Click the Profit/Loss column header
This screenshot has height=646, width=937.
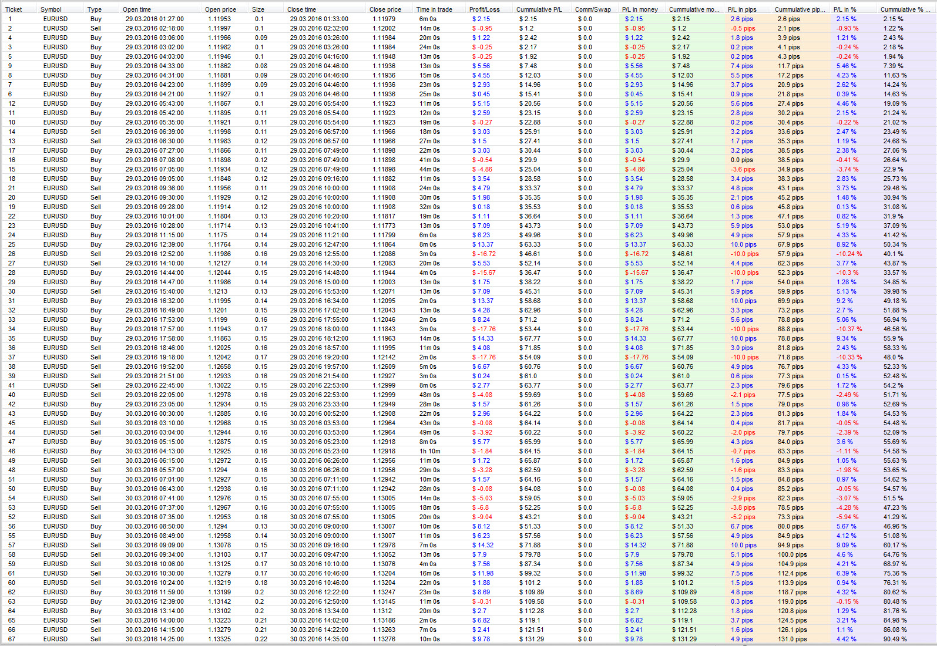click(x=485, y=9)
